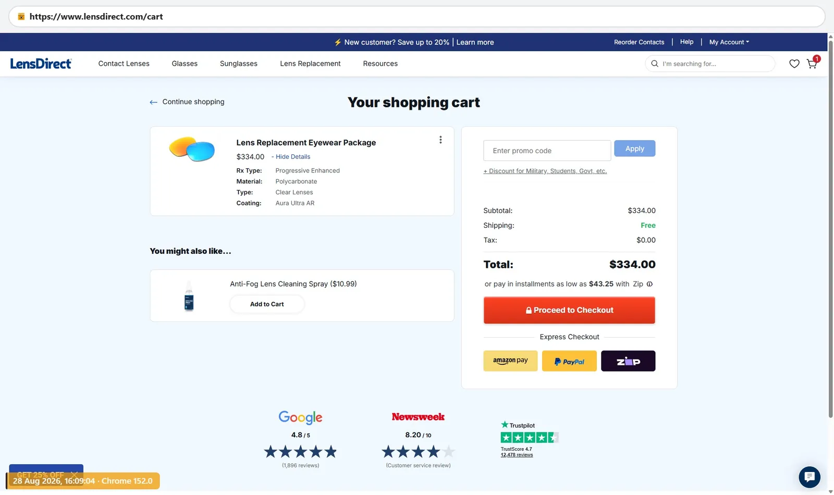
Task: Focus the promo code input field
Action: [x=547, y=151]
